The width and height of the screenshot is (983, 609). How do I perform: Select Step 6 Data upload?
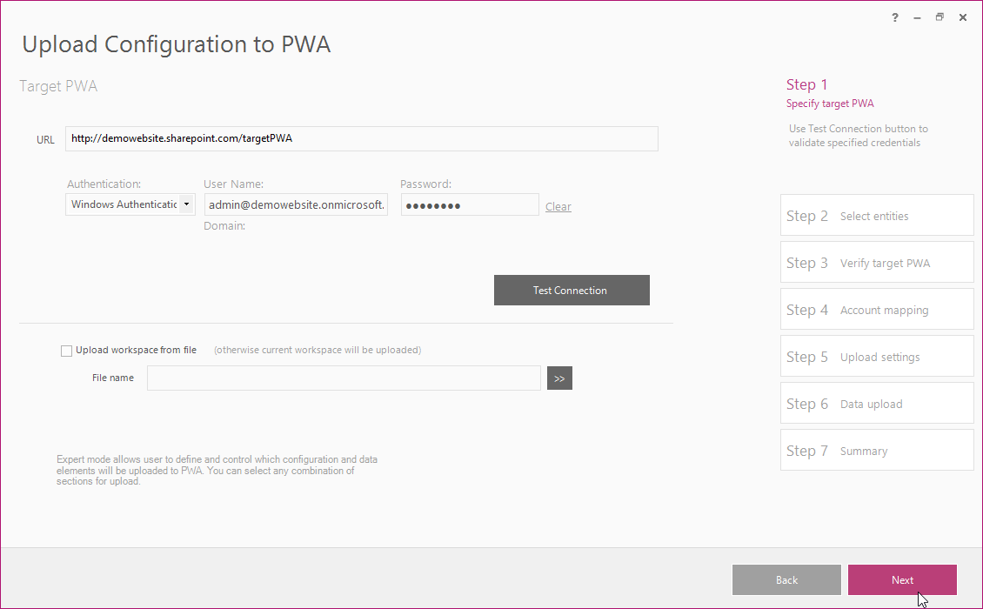point(876,404)
